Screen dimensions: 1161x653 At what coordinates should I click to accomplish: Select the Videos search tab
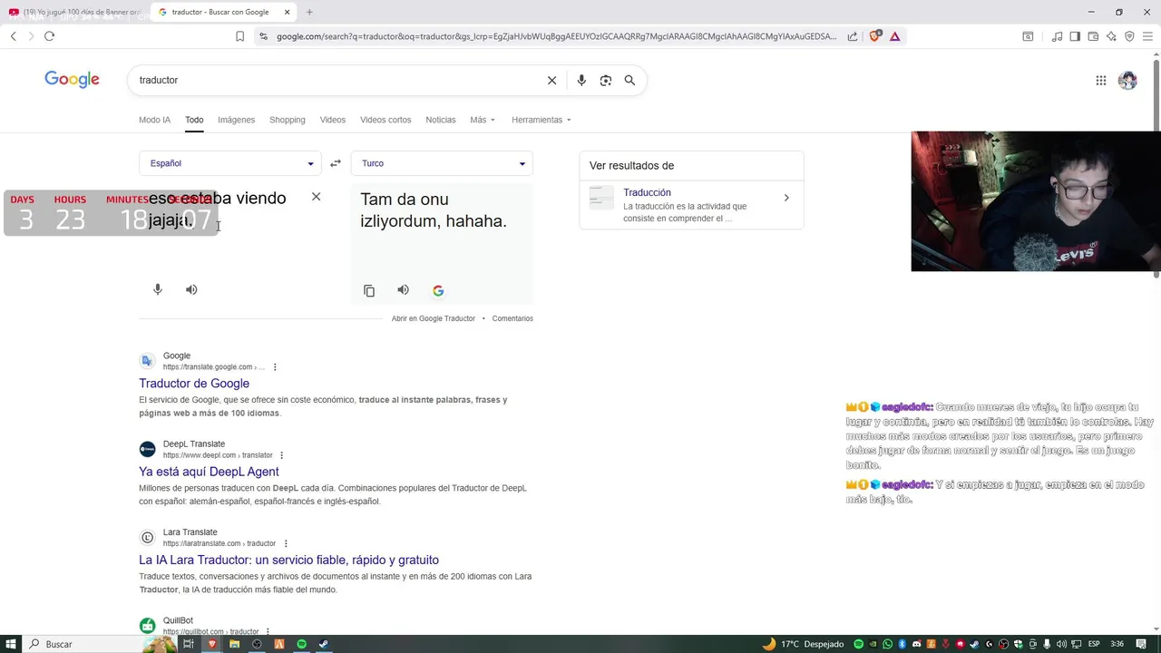coord(332,120)
